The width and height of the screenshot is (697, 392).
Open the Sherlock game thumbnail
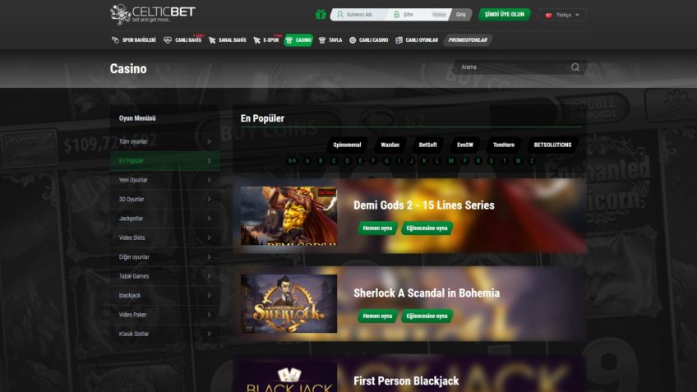pos(289,303)
